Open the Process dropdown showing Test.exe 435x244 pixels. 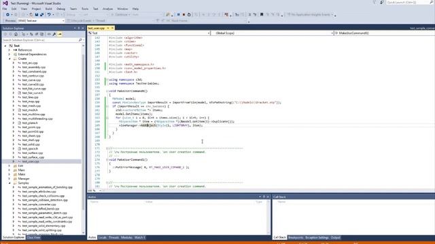point(41,21)
